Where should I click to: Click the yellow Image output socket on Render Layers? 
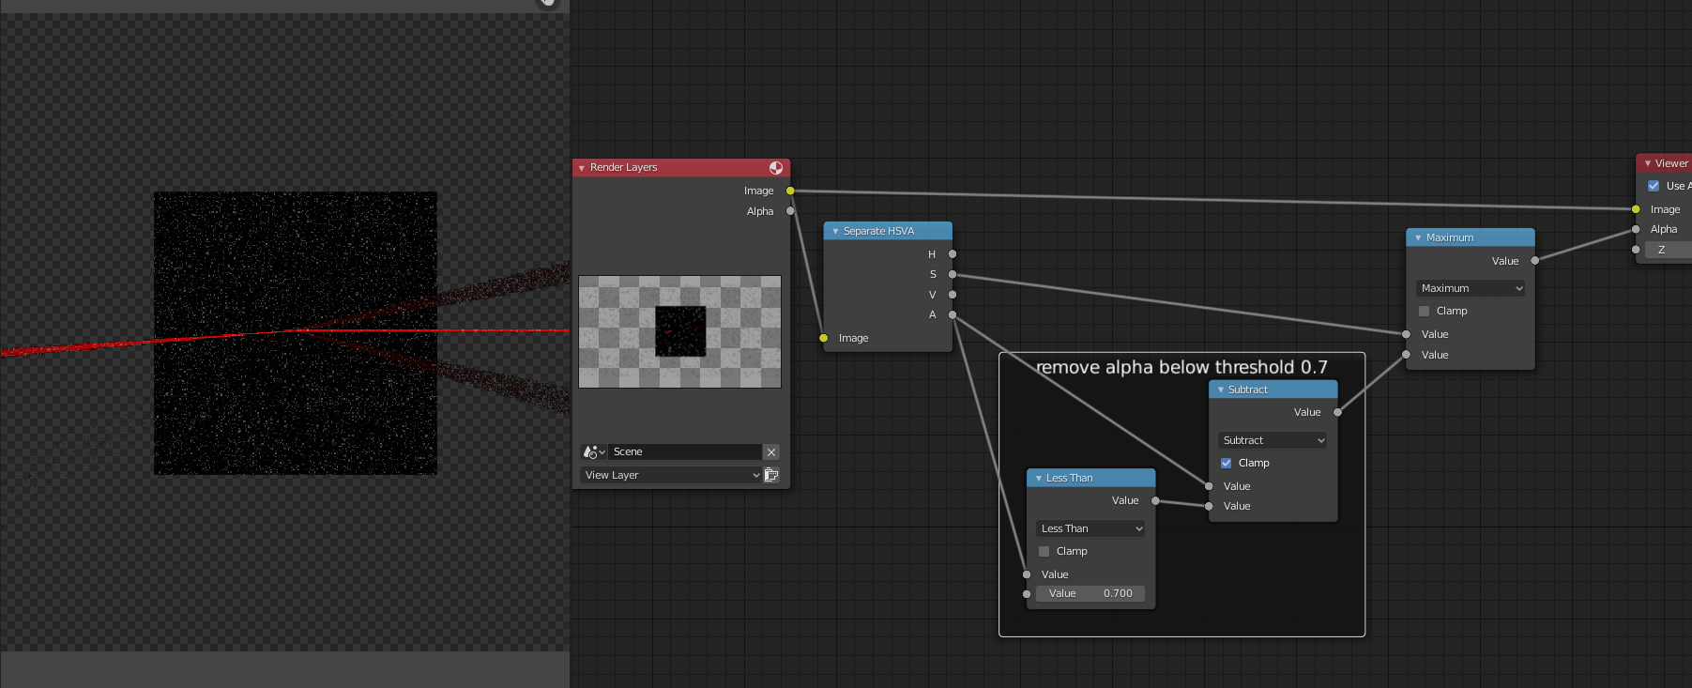(x=790, y=191)
